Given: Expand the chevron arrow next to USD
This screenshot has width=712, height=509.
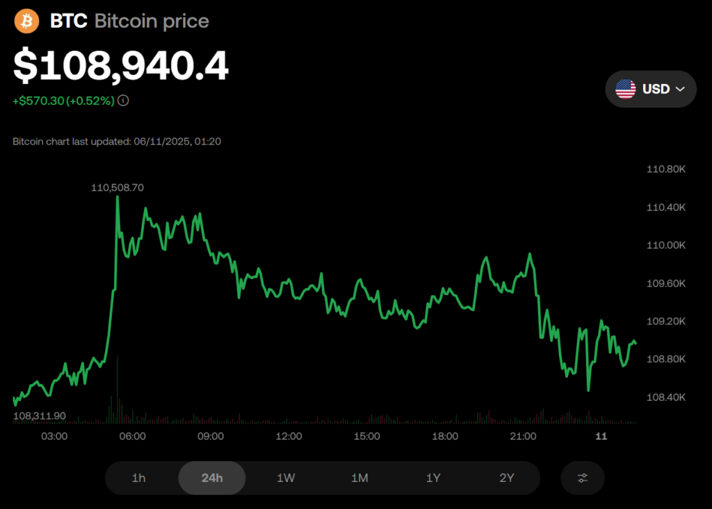Looking at the screenshot, I should coord(681,89).
